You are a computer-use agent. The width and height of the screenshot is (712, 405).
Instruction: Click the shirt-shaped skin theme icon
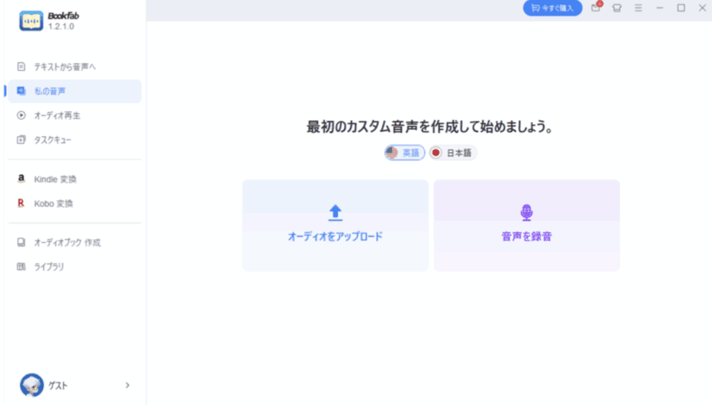tap(617, 8)
